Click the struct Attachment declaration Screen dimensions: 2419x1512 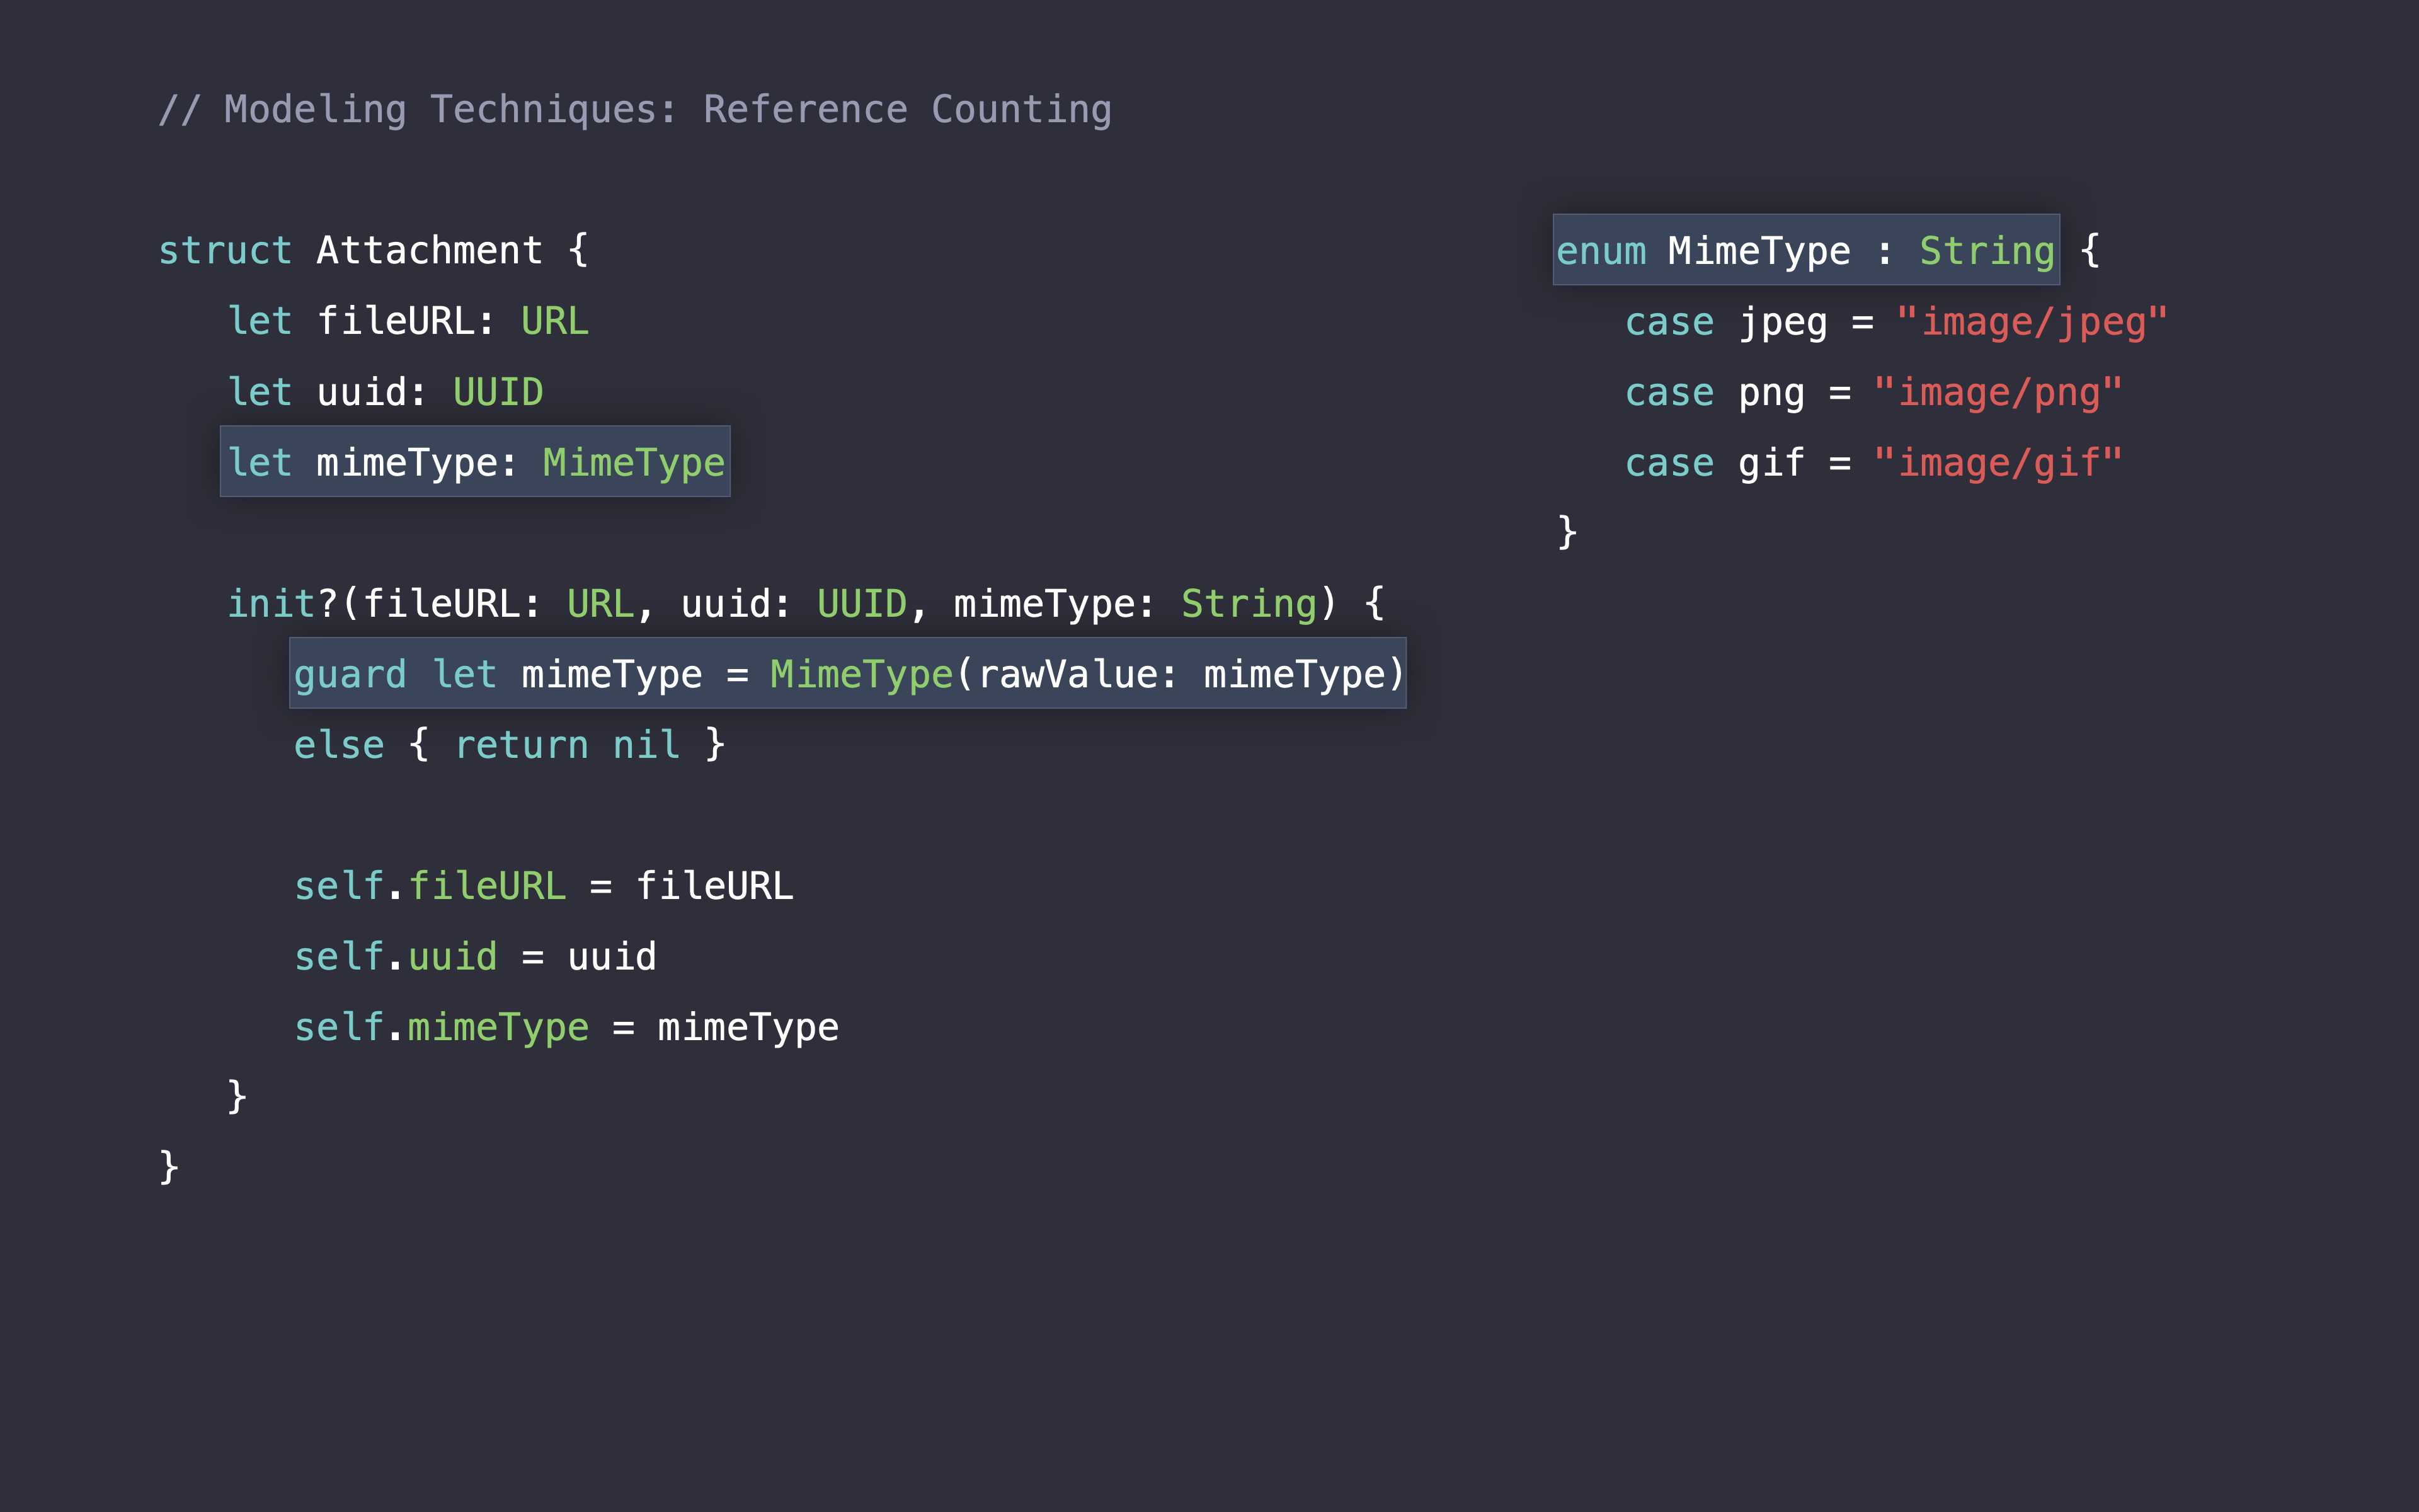point(373,250)
